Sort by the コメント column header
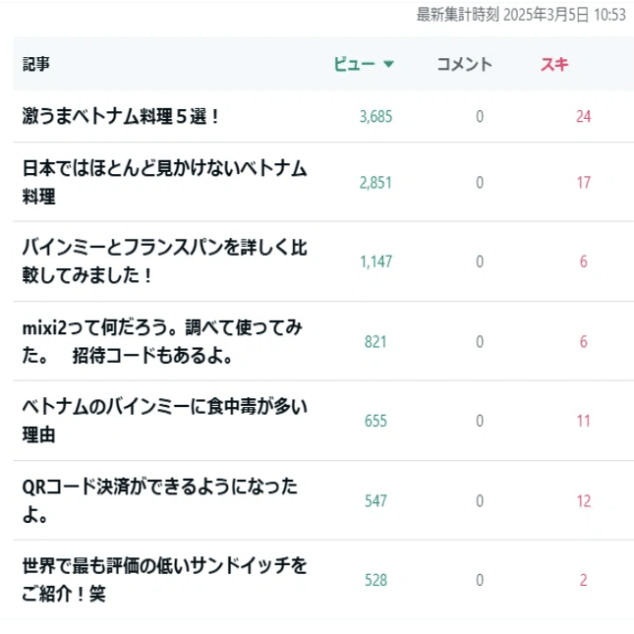Image resolution: width=634 pixels, height=634 pixels. coord(465,64)
